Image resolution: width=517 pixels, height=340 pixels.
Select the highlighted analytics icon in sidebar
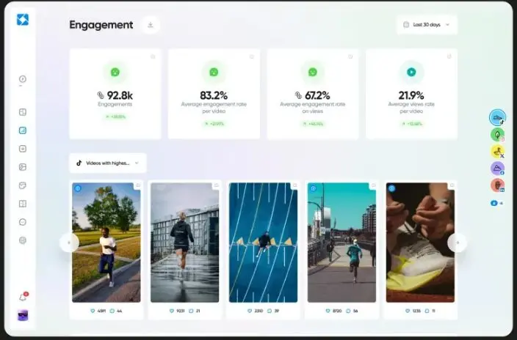click(23, 130)
